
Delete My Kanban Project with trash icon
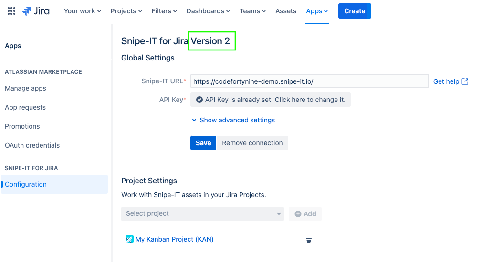[x=309, y=241]
